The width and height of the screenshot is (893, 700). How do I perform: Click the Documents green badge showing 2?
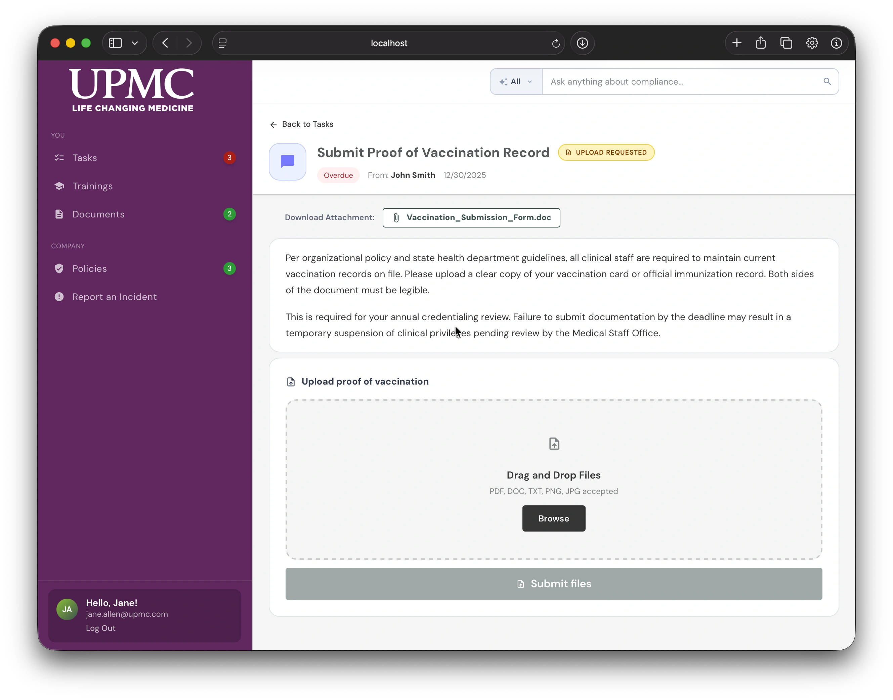point(229,214)
